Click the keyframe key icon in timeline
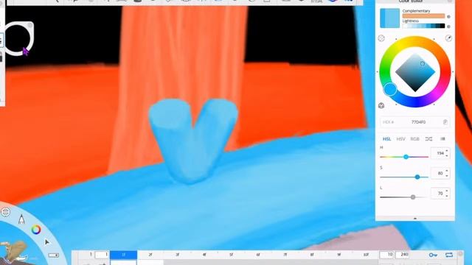 point(433,255)
